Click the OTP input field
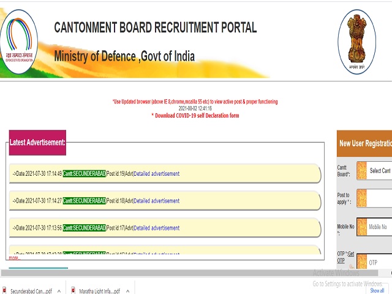This screenshot has width=392, height=294. [x=379, y=262]
